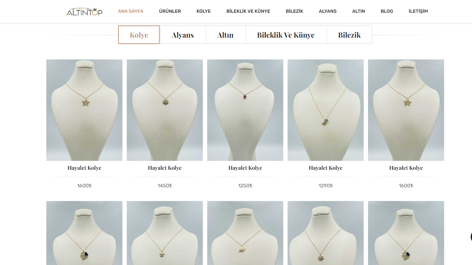The height and width of the screenshot is (265, 472).
Task: Open the ANA SAYFA menu item
Action: pos(131,11)
